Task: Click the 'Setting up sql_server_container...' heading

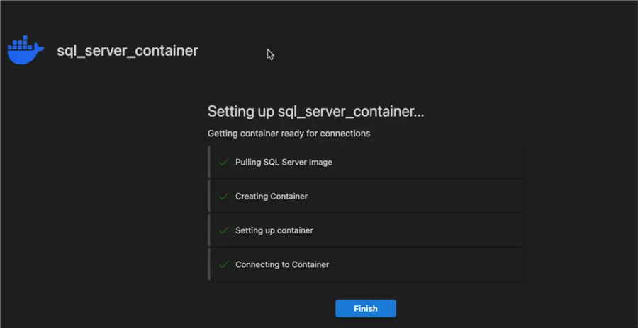Action: click(x=315, y=111)
